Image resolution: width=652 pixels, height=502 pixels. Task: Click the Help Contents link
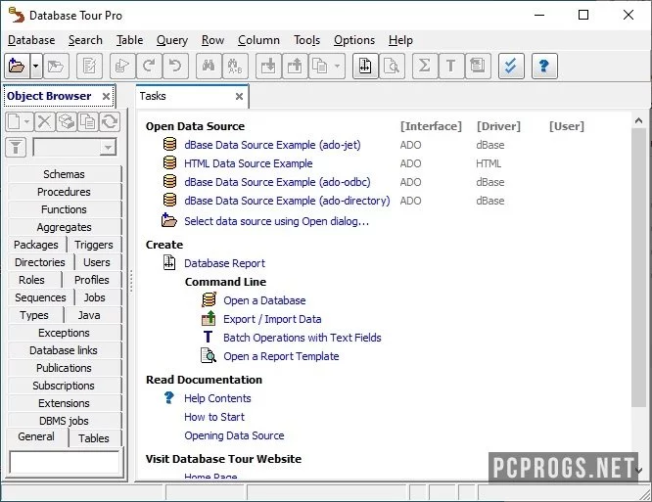pos(217,398)
